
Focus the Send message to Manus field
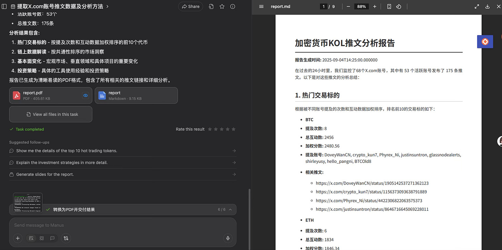pos(123,225)
